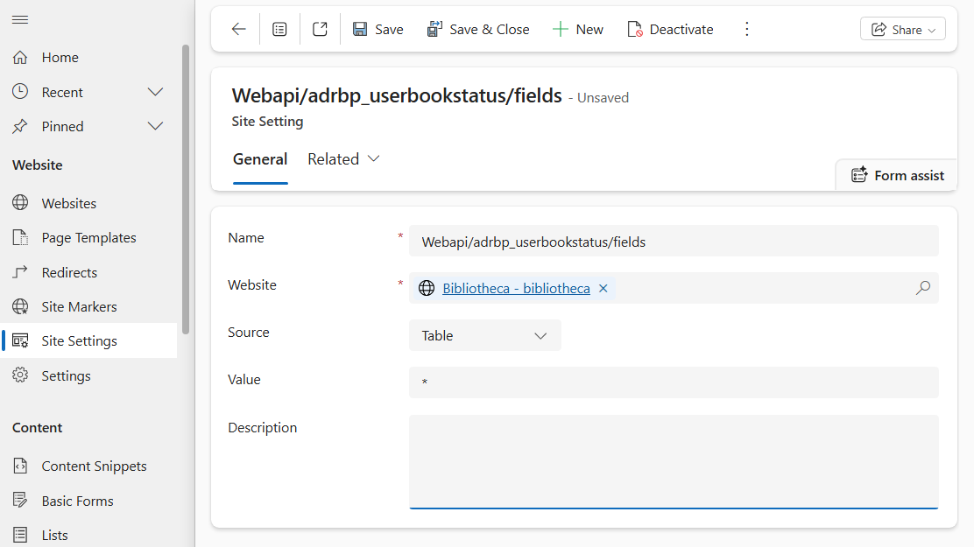Image resolution: width=974 pixels, height=547 pixels.
Task: Create a New record
Action: 578,29
